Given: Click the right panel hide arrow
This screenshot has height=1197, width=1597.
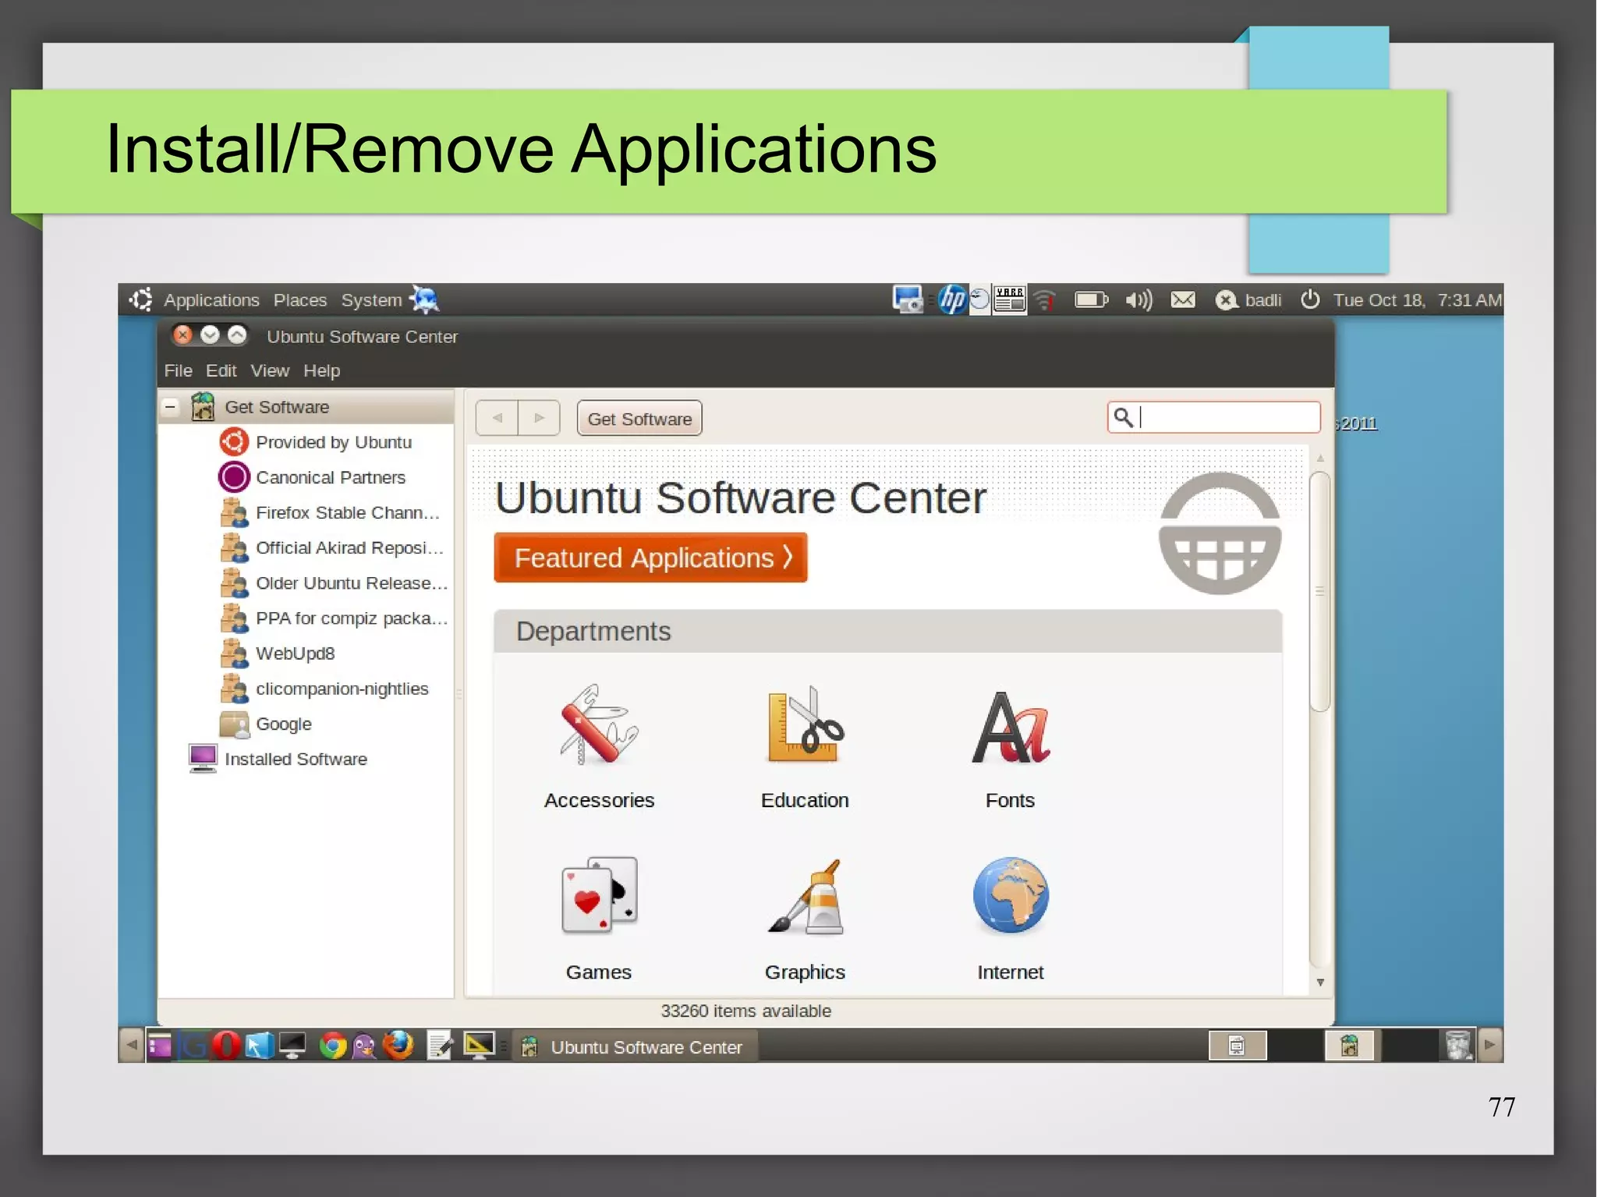Looking at the screenshot, I should (1489, 1045).
